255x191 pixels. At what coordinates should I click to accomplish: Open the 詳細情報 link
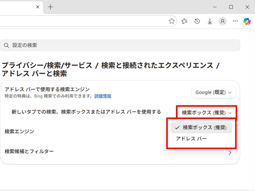click(103, 96)
